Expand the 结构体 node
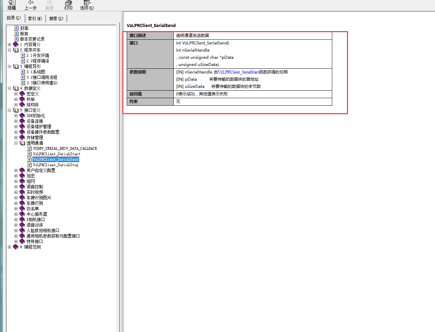435x332 pixels. coord(16,105)
